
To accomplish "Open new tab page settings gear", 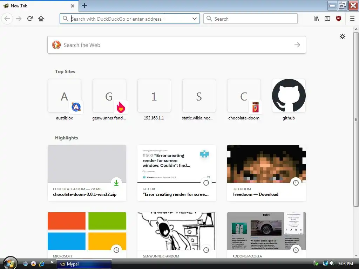I will 342,36.
